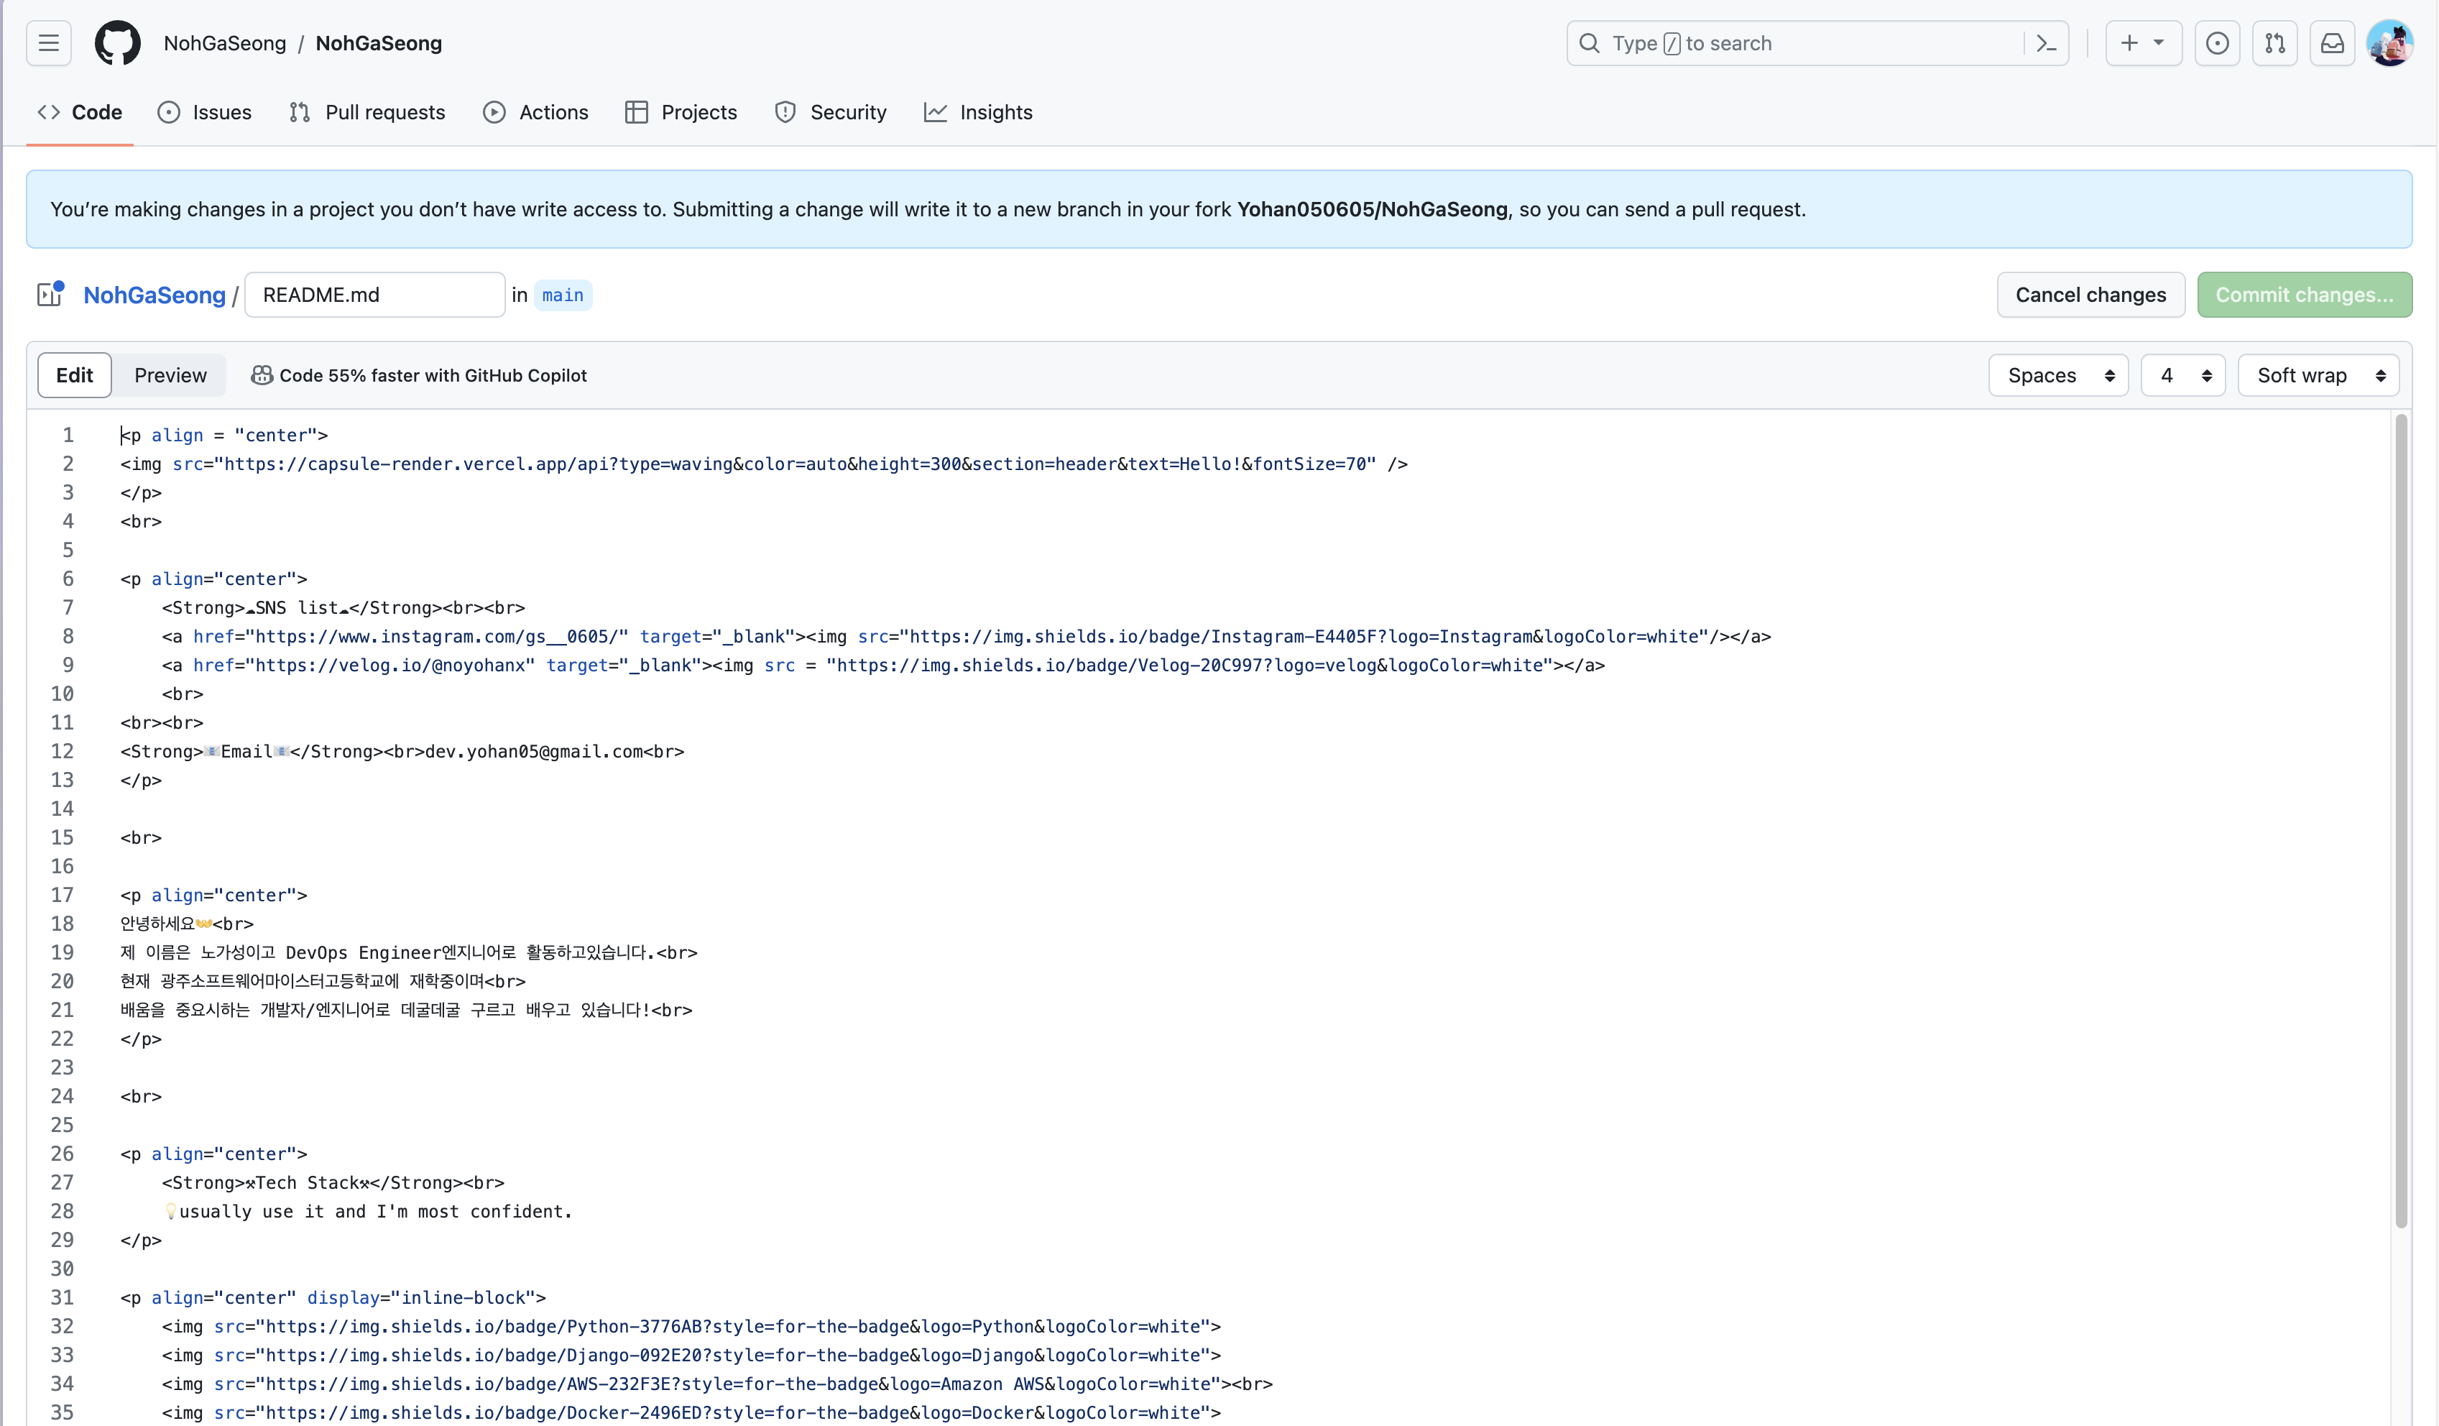2439x1426 pixels.
Task: Click the Cancel changes button
Action: click(x=2090, y=294)
